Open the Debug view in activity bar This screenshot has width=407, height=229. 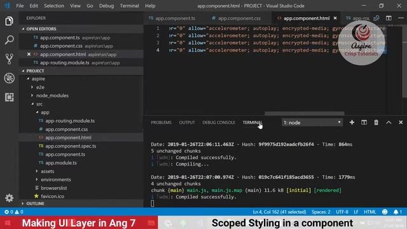9,78
